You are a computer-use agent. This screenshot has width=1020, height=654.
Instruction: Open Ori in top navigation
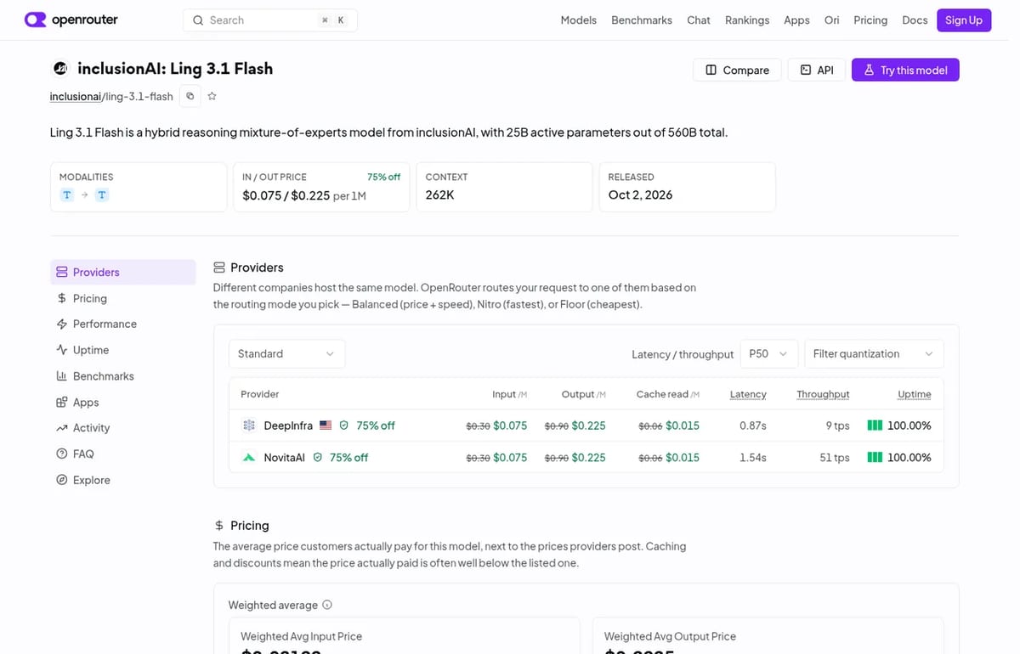[x=832, y=20]
